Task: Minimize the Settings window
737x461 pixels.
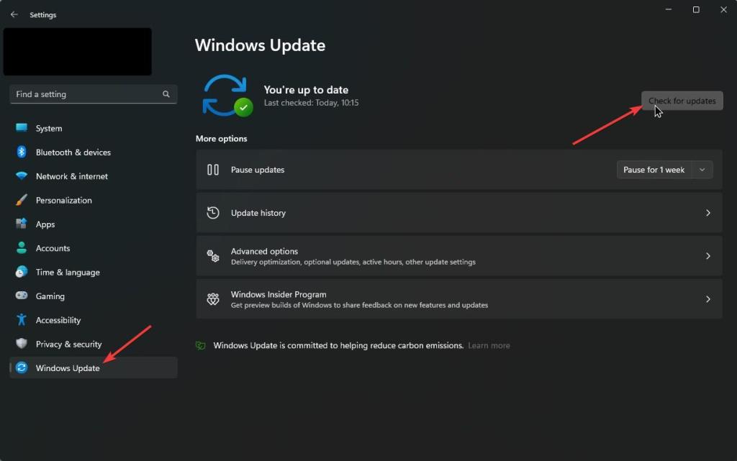Action: pyautogui.click(x=669, y=9)
